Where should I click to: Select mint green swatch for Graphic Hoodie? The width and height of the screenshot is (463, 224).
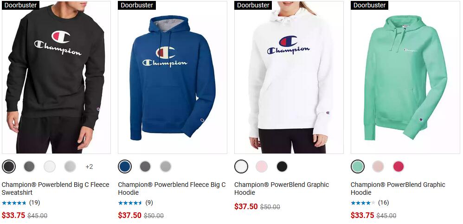pos(358,166)
